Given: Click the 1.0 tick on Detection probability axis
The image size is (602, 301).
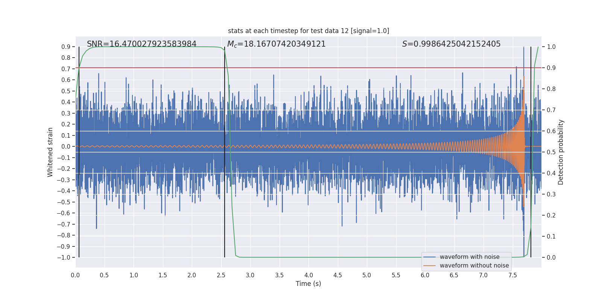Looking at the screenshot, I should click(x=551, y=47).
